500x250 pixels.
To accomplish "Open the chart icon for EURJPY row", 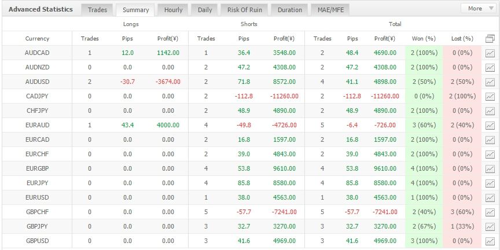I will point(490,183).
